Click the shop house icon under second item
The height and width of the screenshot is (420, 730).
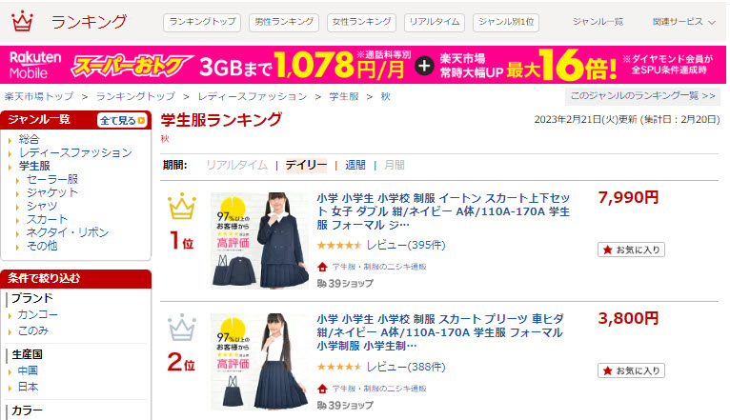tap(322, 389)
